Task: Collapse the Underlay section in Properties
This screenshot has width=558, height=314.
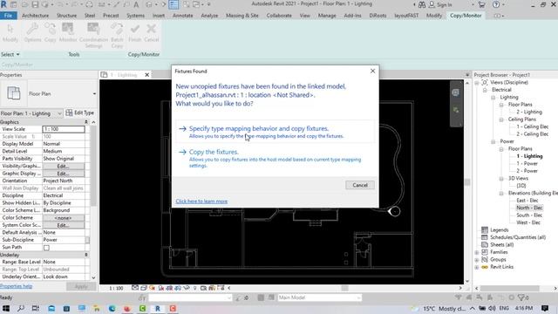Action: pyautogui.click(x=85, y=255)
